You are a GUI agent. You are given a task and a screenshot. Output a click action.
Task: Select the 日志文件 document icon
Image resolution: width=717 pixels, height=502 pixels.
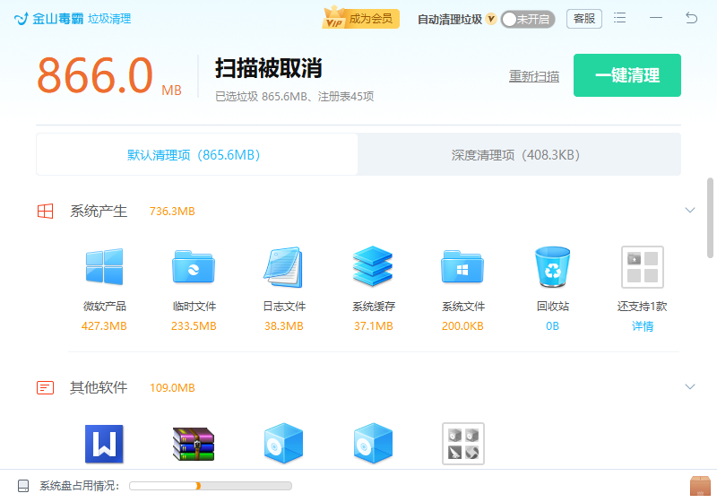[283, 267]
